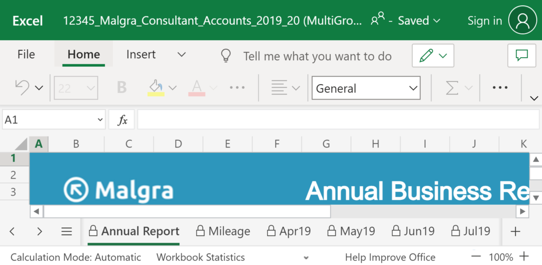Click the text alignment icon
The height and width of the screenshot is (265, 542).
click(279, 88)
